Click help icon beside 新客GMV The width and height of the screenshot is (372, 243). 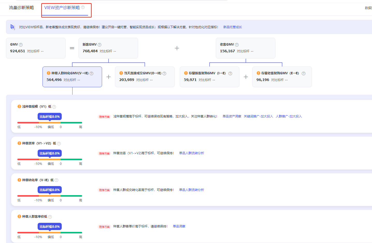coord(99,45)
